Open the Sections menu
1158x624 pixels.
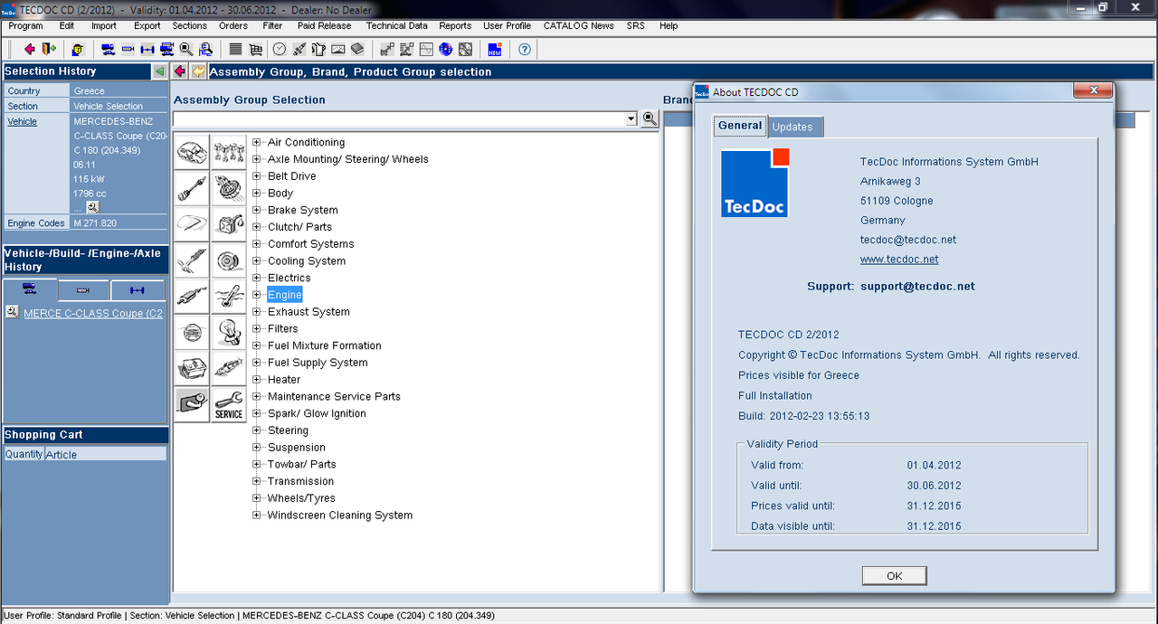[190, 25]
